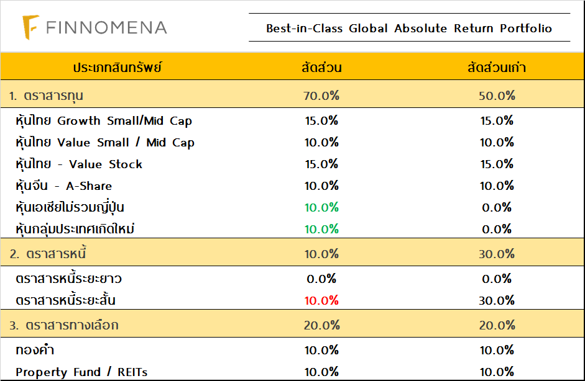Click the red 10.0% for ตราสารหนี้ระยะสั้น
The height and width of the screenshot is (381, 585).
tap(321, 300)
